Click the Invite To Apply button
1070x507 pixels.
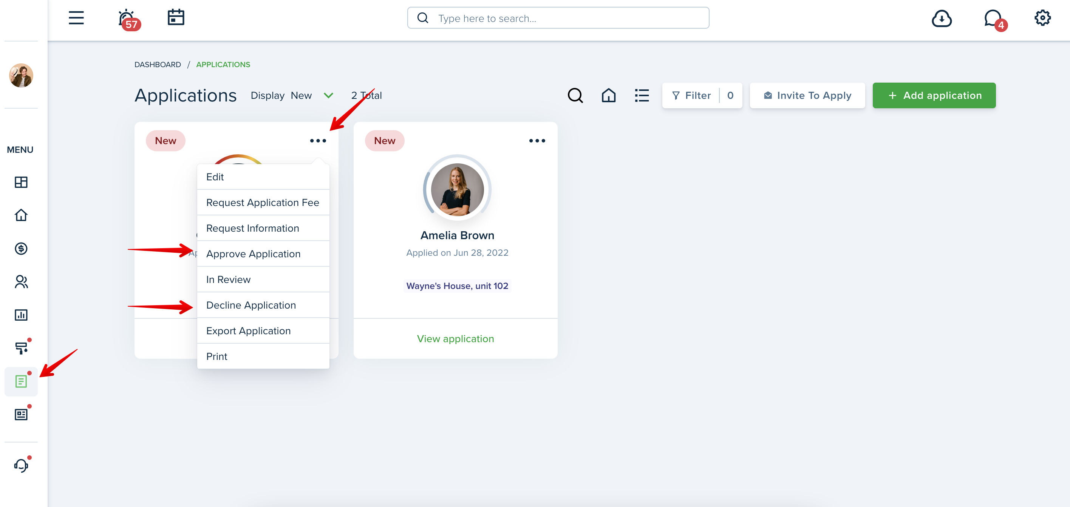tap(807, 95)
